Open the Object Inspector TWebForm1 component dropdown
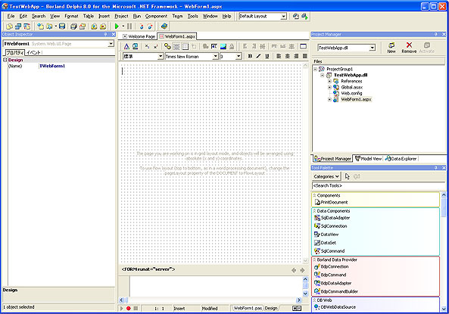 (x=111, y=44)
